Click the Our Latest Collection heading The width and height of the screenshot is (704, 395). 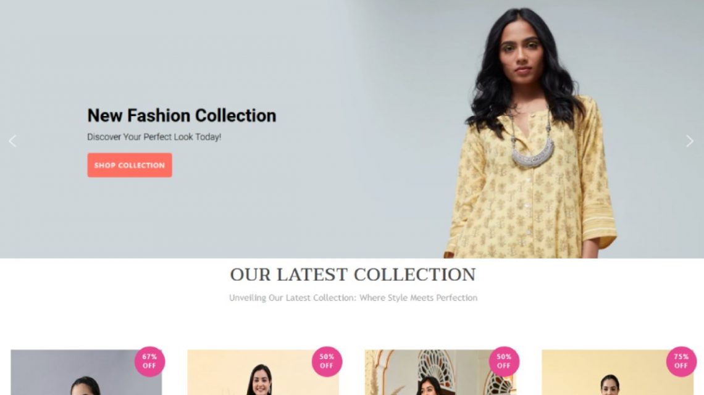[353, 274]
